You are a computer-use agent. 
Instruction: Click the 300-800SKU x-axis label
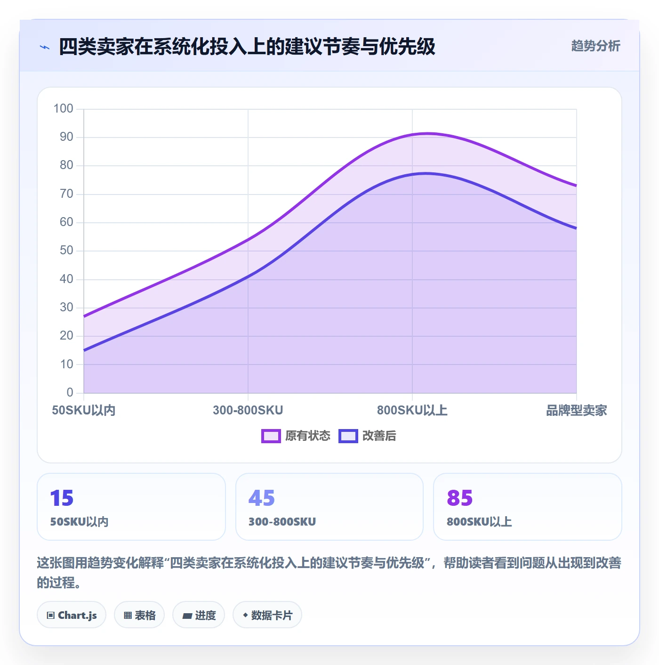(x=248, y=410)
